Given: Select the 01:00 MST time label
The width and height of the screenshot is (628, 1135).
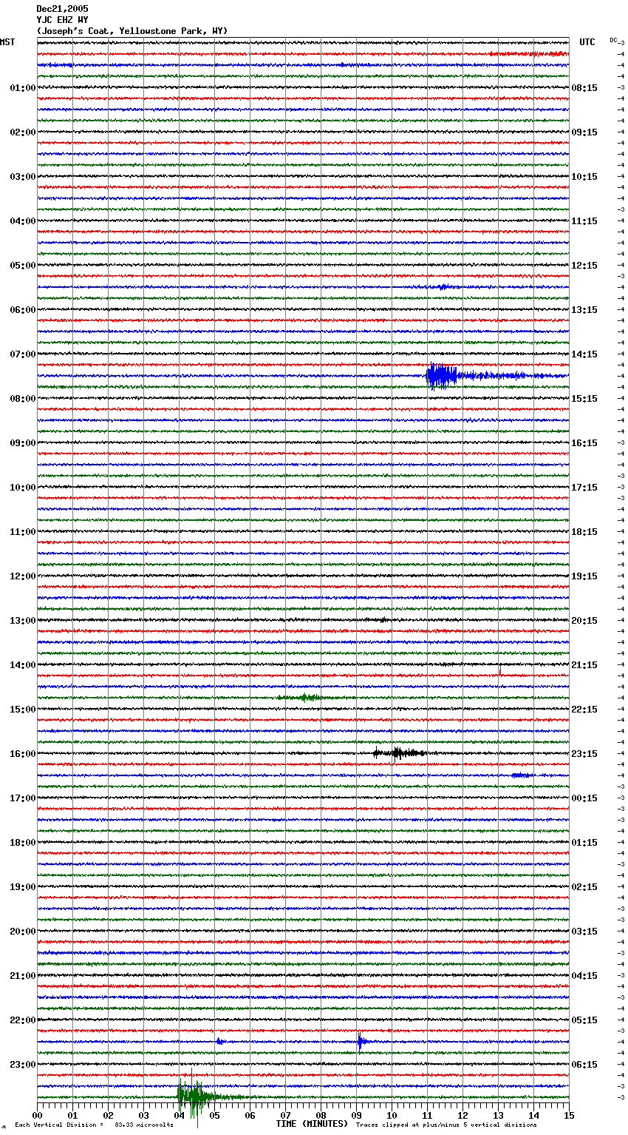Looking at the screenshot, I should coord(23,88).
